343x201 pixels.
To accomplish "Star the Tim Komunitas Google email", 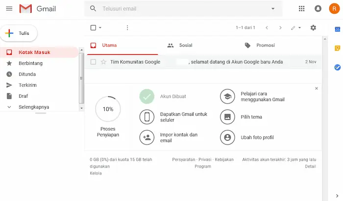I will point(103,62).
